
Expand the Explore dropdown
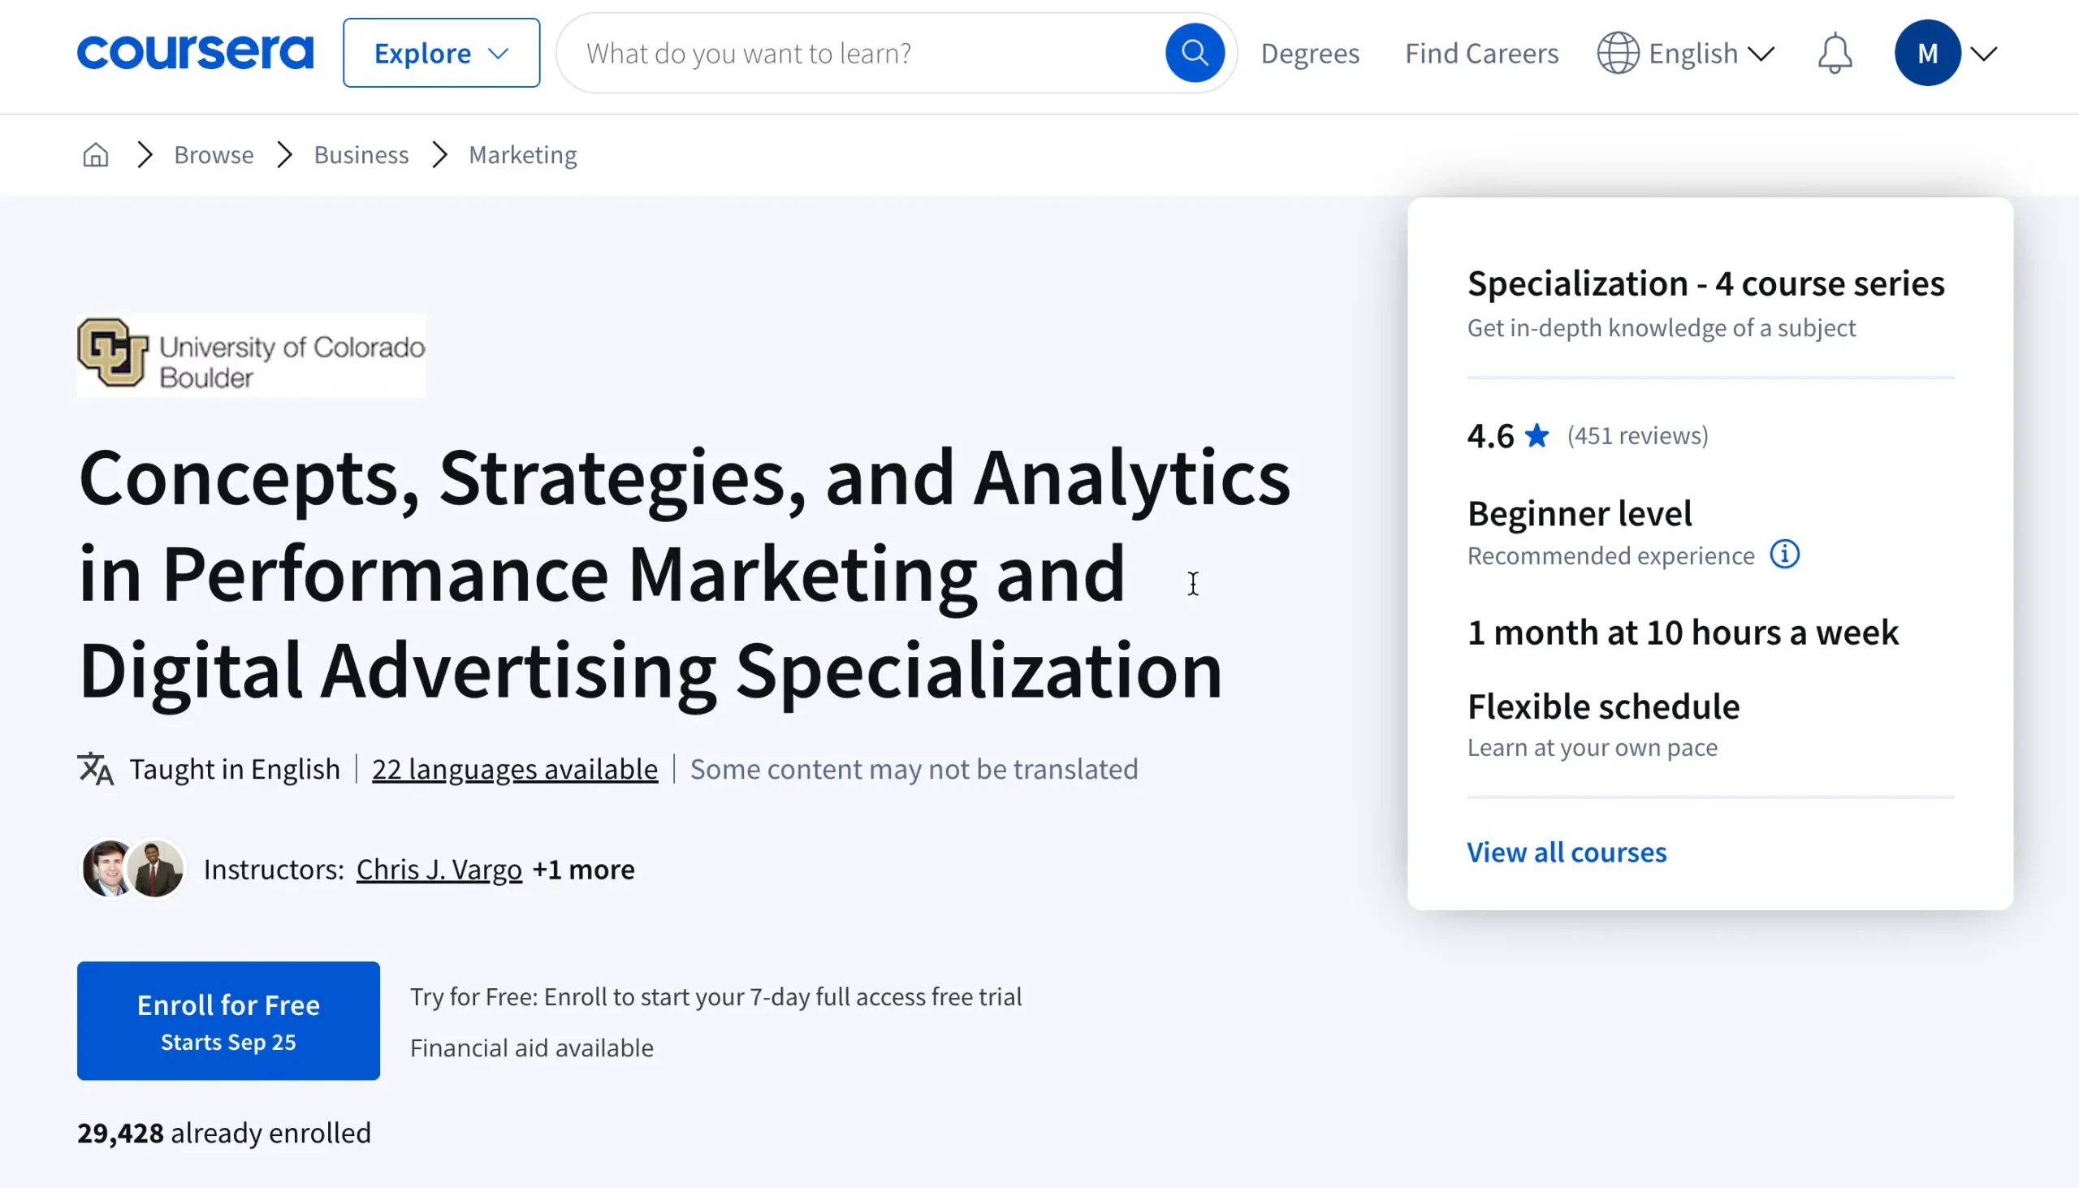tap(441, 53)
